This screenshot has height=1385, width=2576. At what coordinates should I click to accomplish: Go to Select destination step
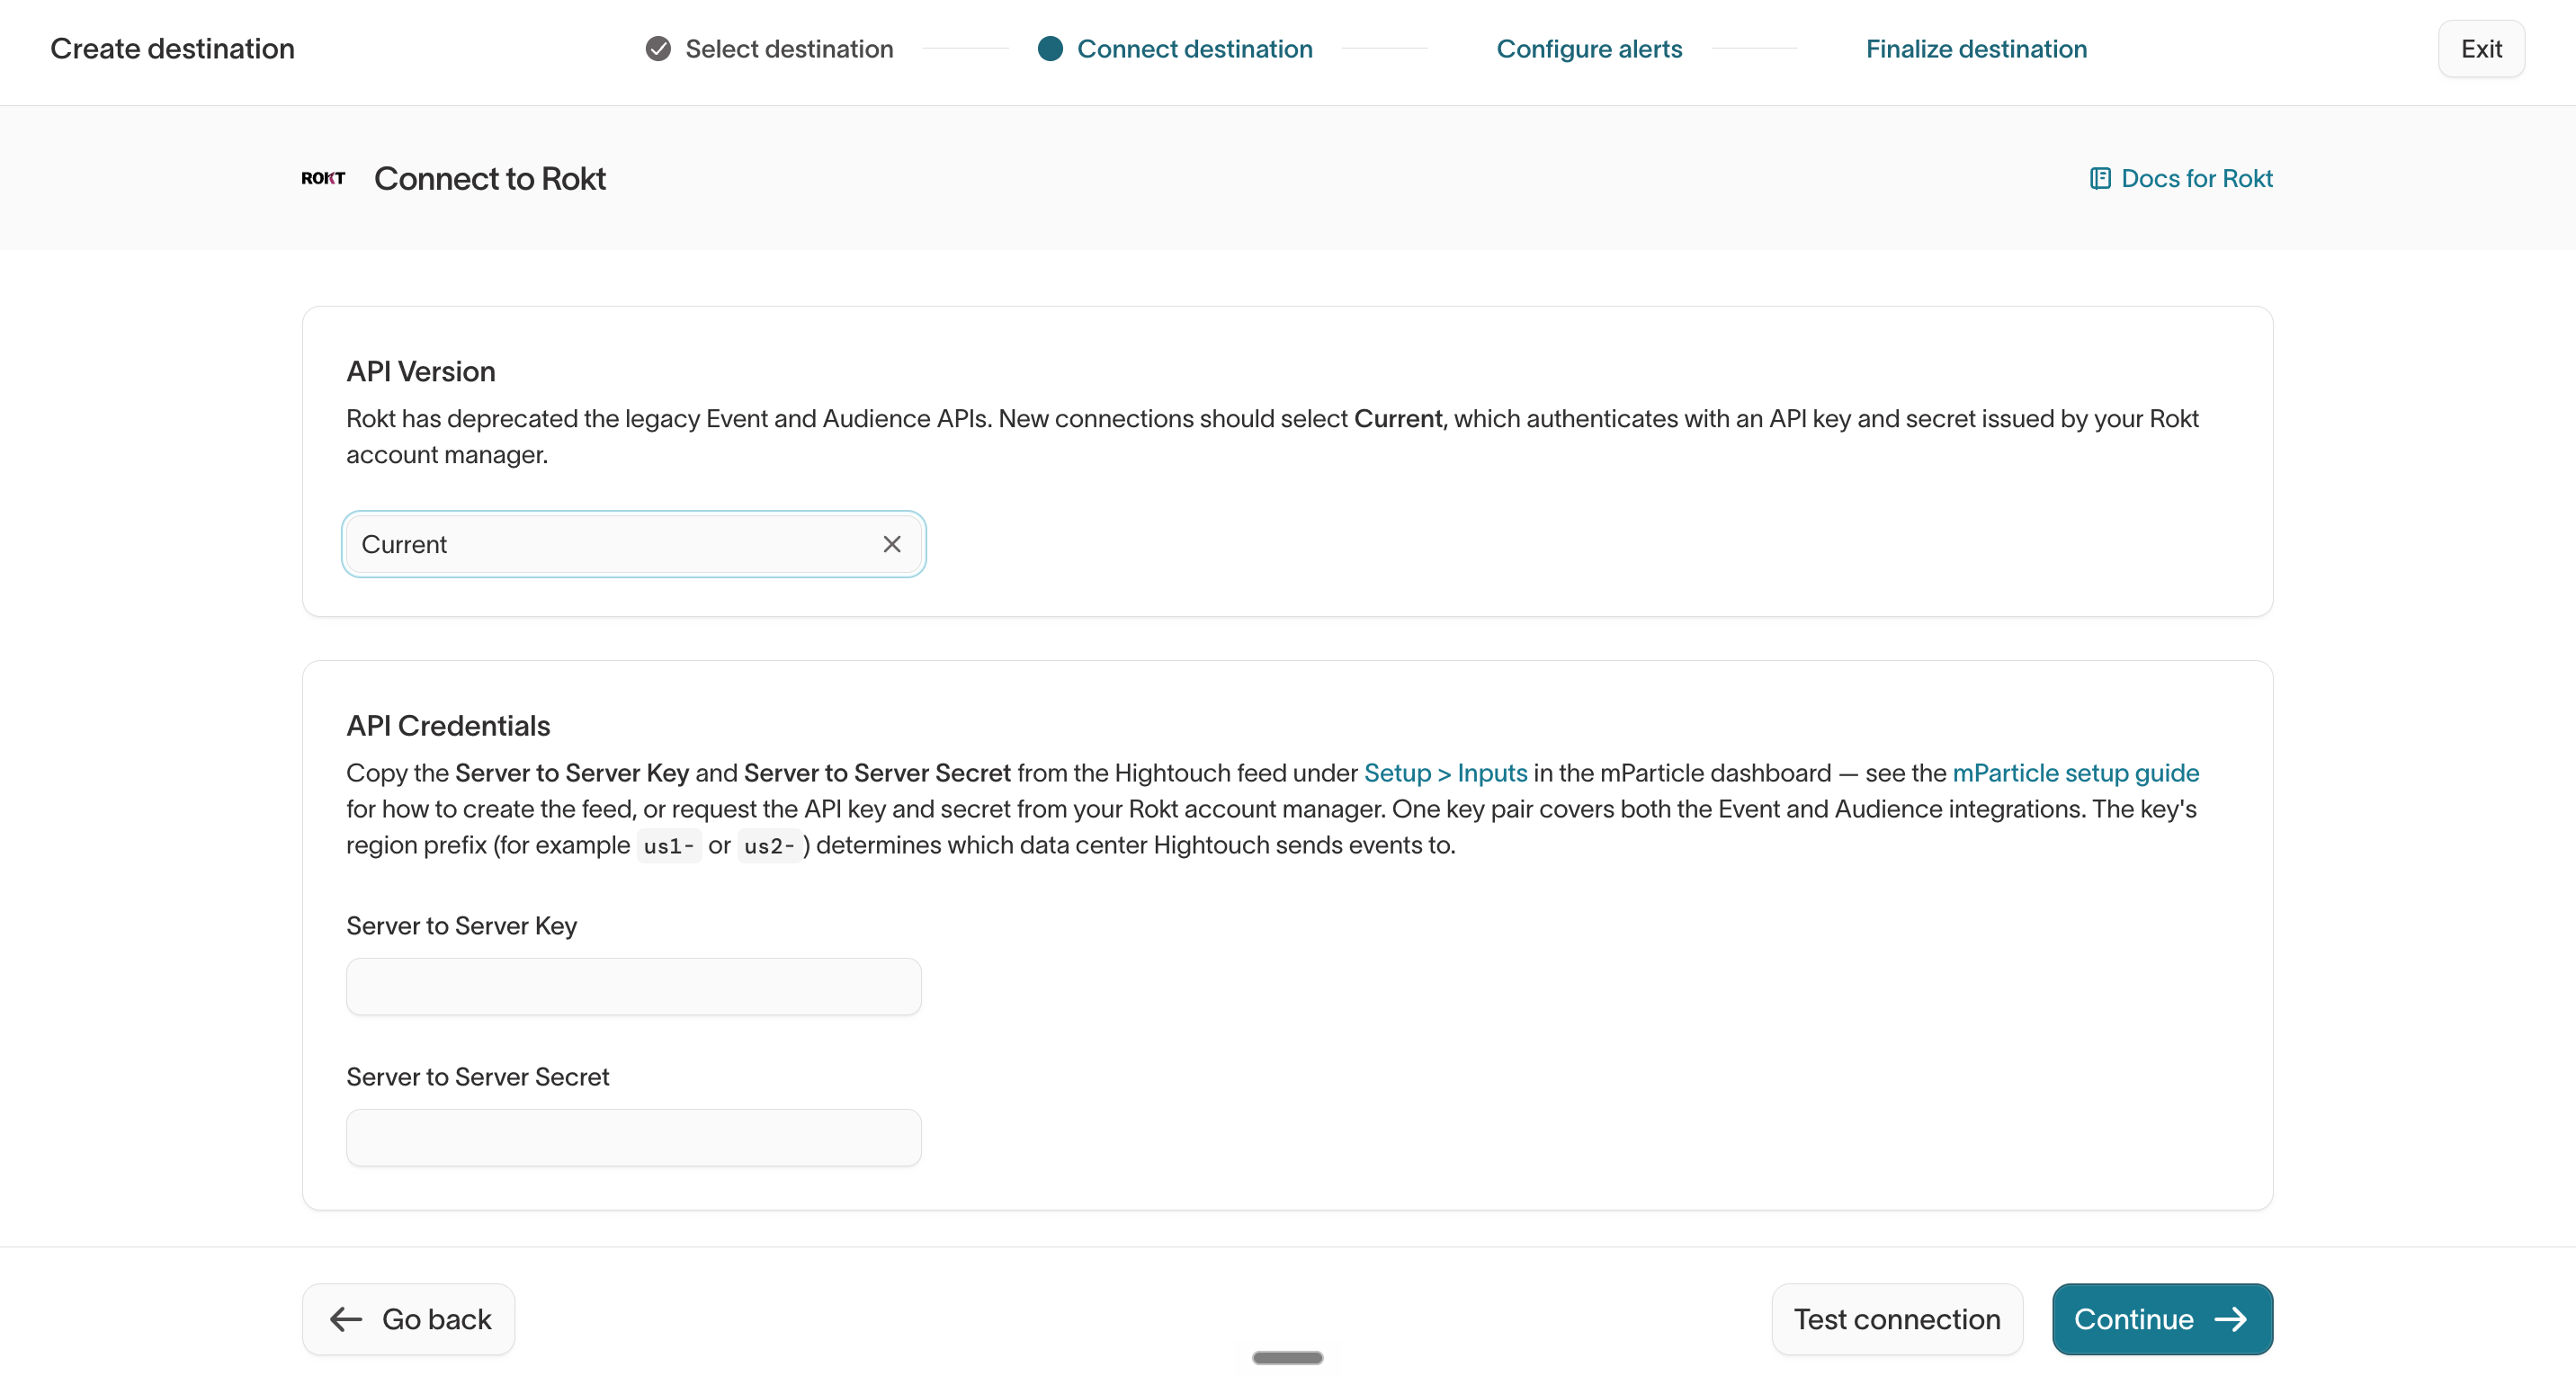pos(789,48)
